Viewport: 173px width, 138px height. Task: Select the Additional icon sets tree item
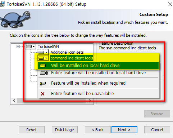click(67, 52)
